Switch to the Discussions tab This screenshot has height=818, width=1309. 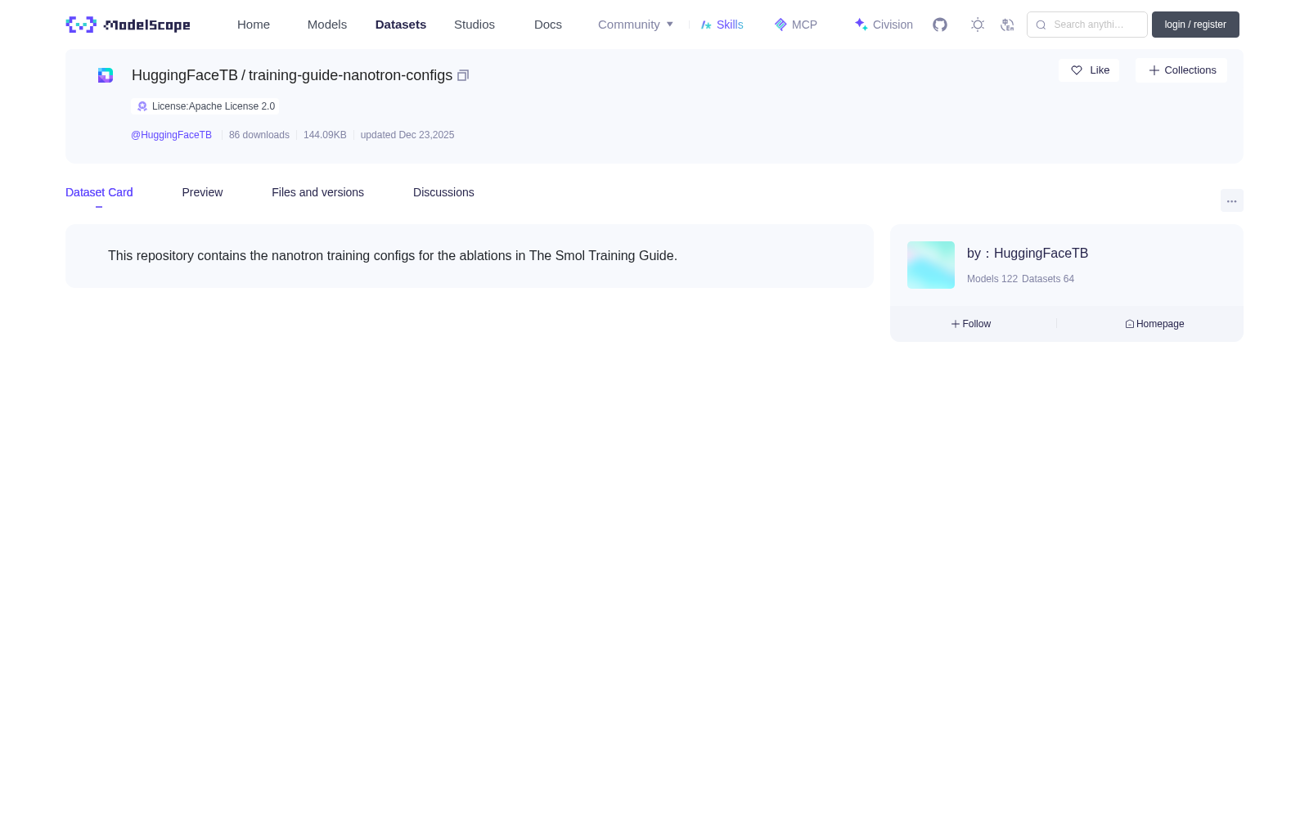coord(443,192)
